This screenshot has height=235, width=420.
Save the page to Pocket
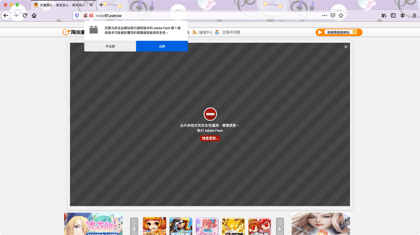point(333,15)
